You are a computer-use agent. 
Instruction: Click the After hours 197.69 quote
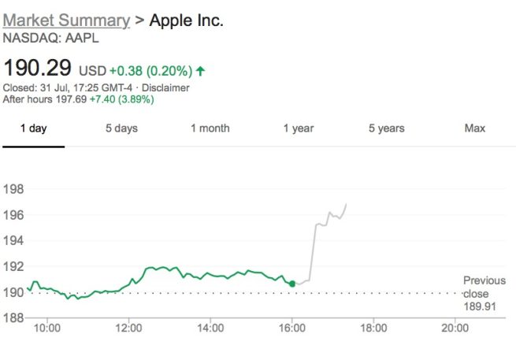(x=79, y=99)
